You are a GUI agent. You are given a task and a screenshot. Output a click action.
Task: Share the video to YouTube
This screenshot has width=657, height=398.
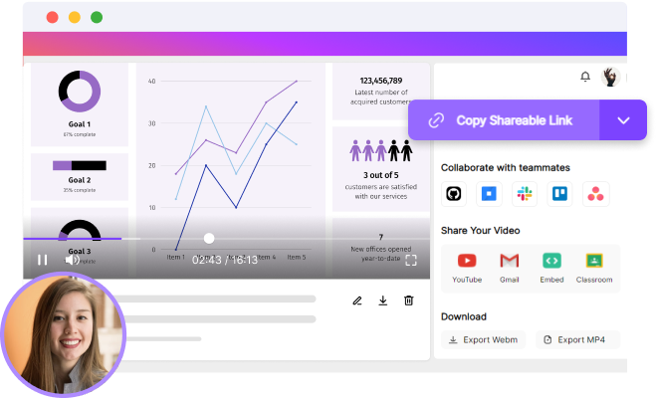[x=467, y=268]
